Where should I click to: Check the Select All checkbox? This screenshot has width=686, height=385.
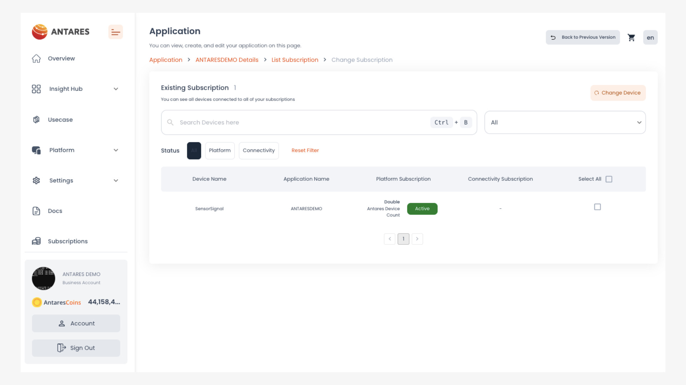click(609, 179)
